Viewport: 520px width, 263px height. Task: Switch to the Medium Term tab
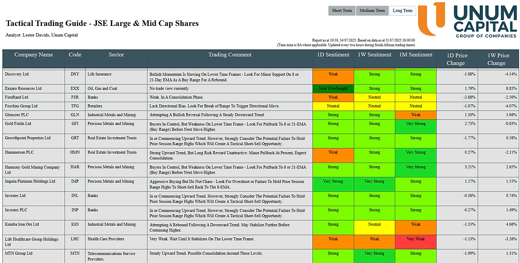pos(372,11)
